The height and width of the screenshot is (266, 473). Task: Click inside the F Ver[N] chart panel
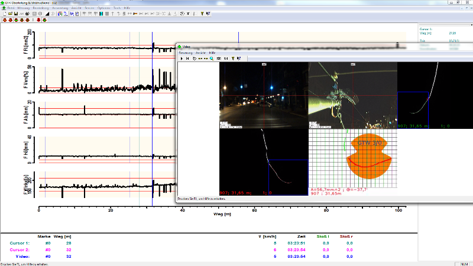point(106,80)
